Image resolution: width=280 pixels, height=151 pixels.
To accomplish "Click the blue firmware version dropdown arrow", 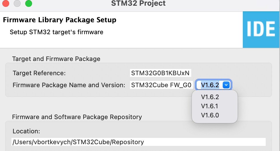I will click(226, 85).
